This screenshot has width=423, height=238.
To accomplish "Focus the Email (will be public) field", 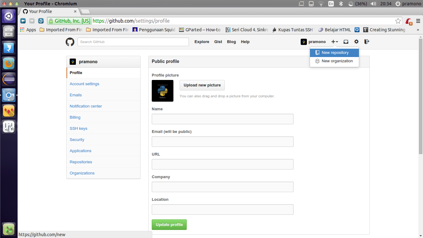I will (223, 142).
